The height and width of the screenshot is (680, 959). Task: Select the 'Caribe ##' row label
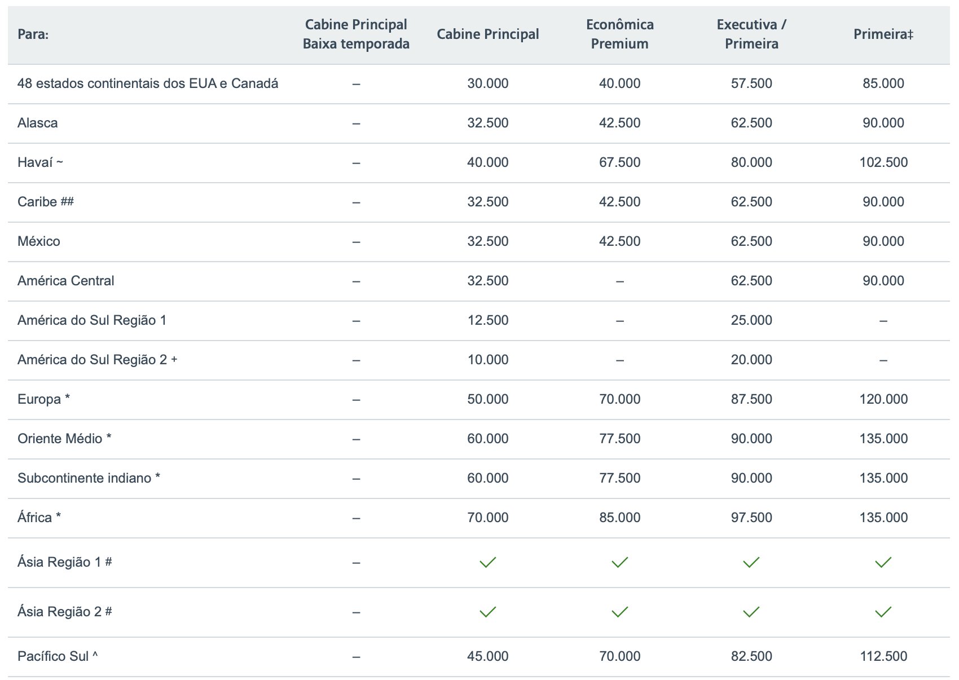(x=46, y=202)
